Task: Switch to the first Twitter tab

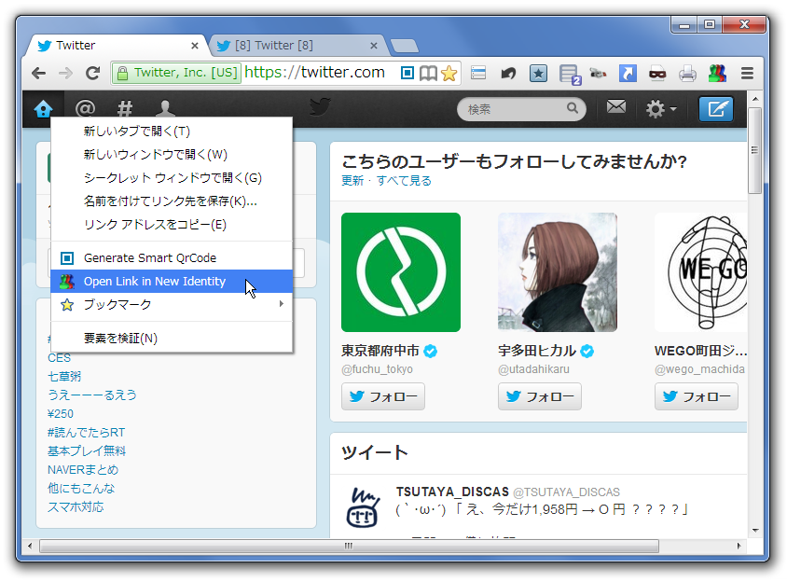Action: (116, 46)
